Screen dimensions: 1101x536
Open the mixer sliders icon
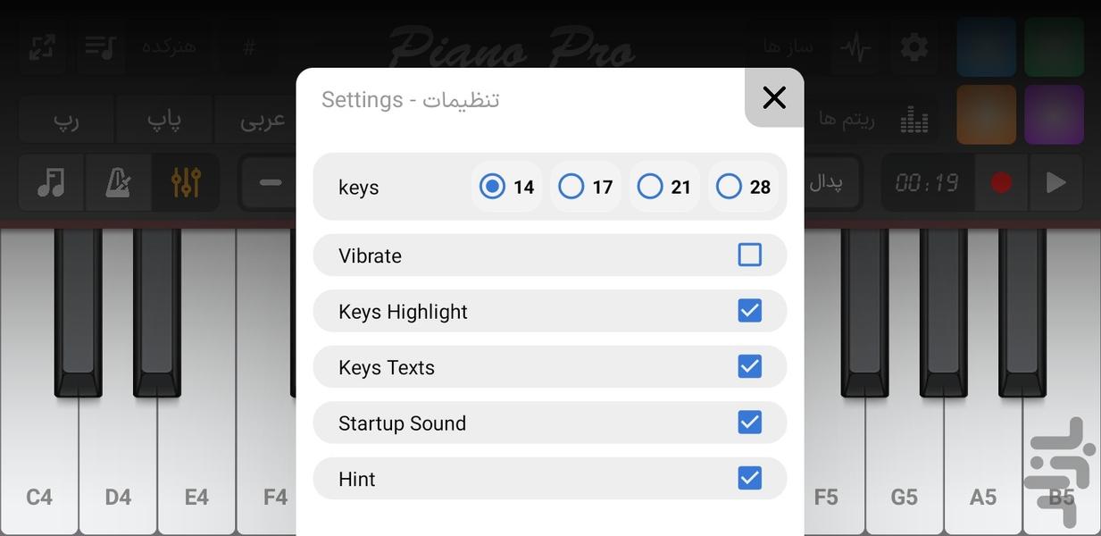coord(186,183)
